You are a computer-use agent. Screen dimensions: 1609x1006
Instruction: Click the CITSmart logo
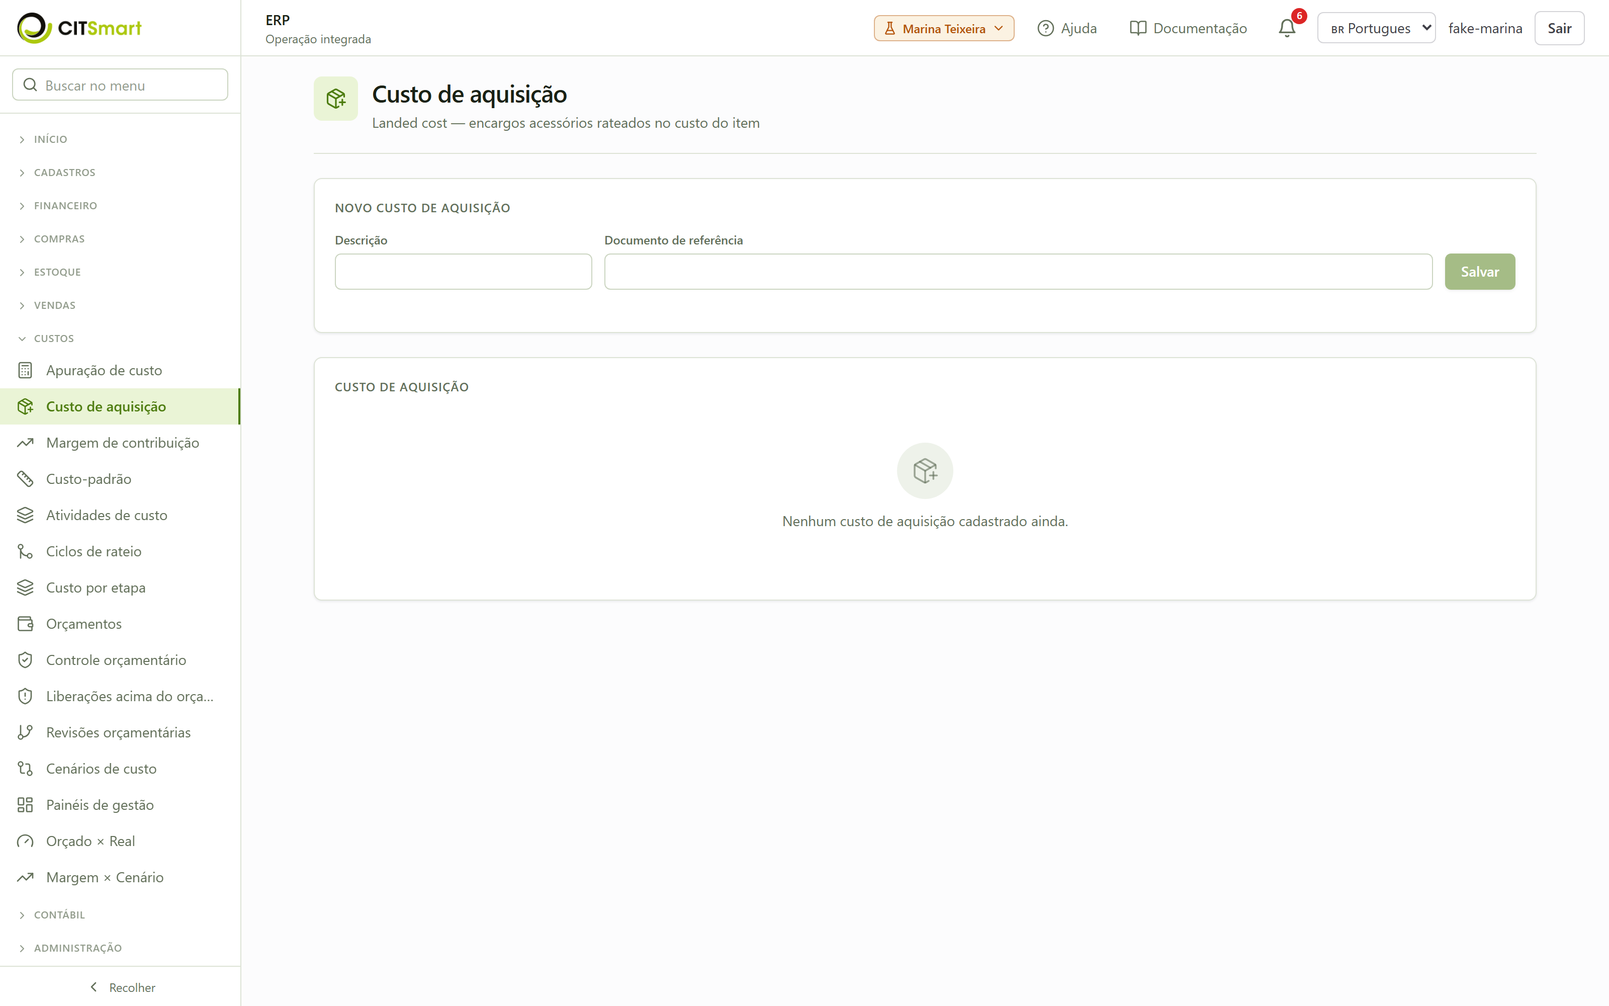click(79, 28)
